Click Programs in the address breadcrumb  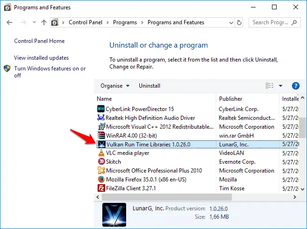125,22
